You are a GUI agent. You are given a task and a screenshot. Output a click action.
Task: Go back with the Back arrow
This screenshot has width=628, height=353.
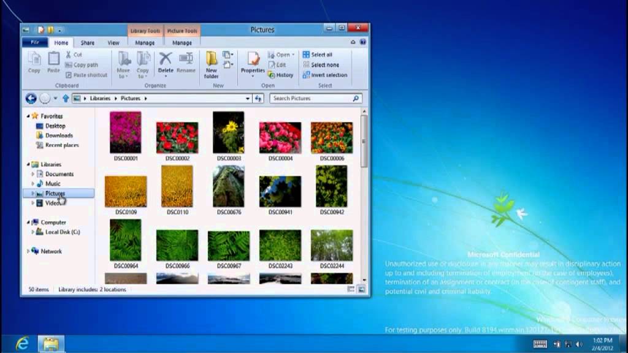coord(31,98)
